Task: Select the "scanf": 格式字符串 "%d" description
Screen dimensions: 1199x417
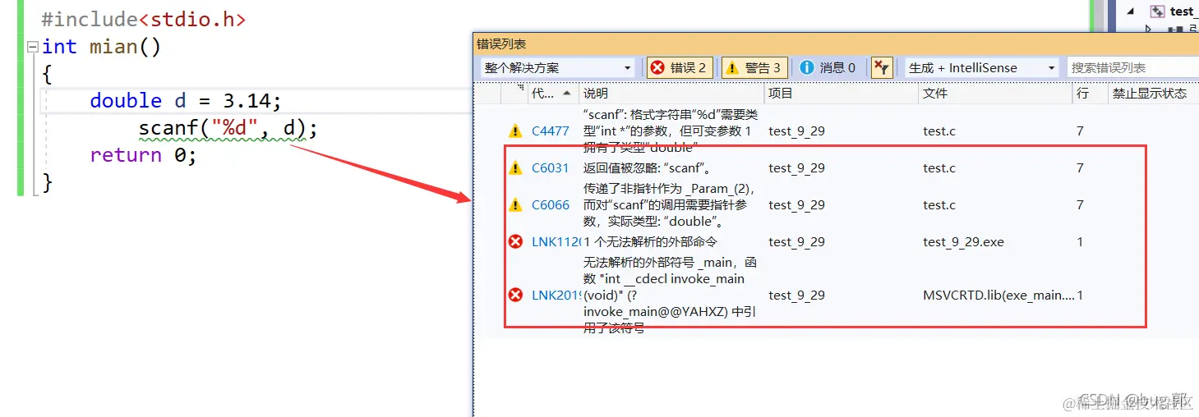Action: [x=671, y=131]
